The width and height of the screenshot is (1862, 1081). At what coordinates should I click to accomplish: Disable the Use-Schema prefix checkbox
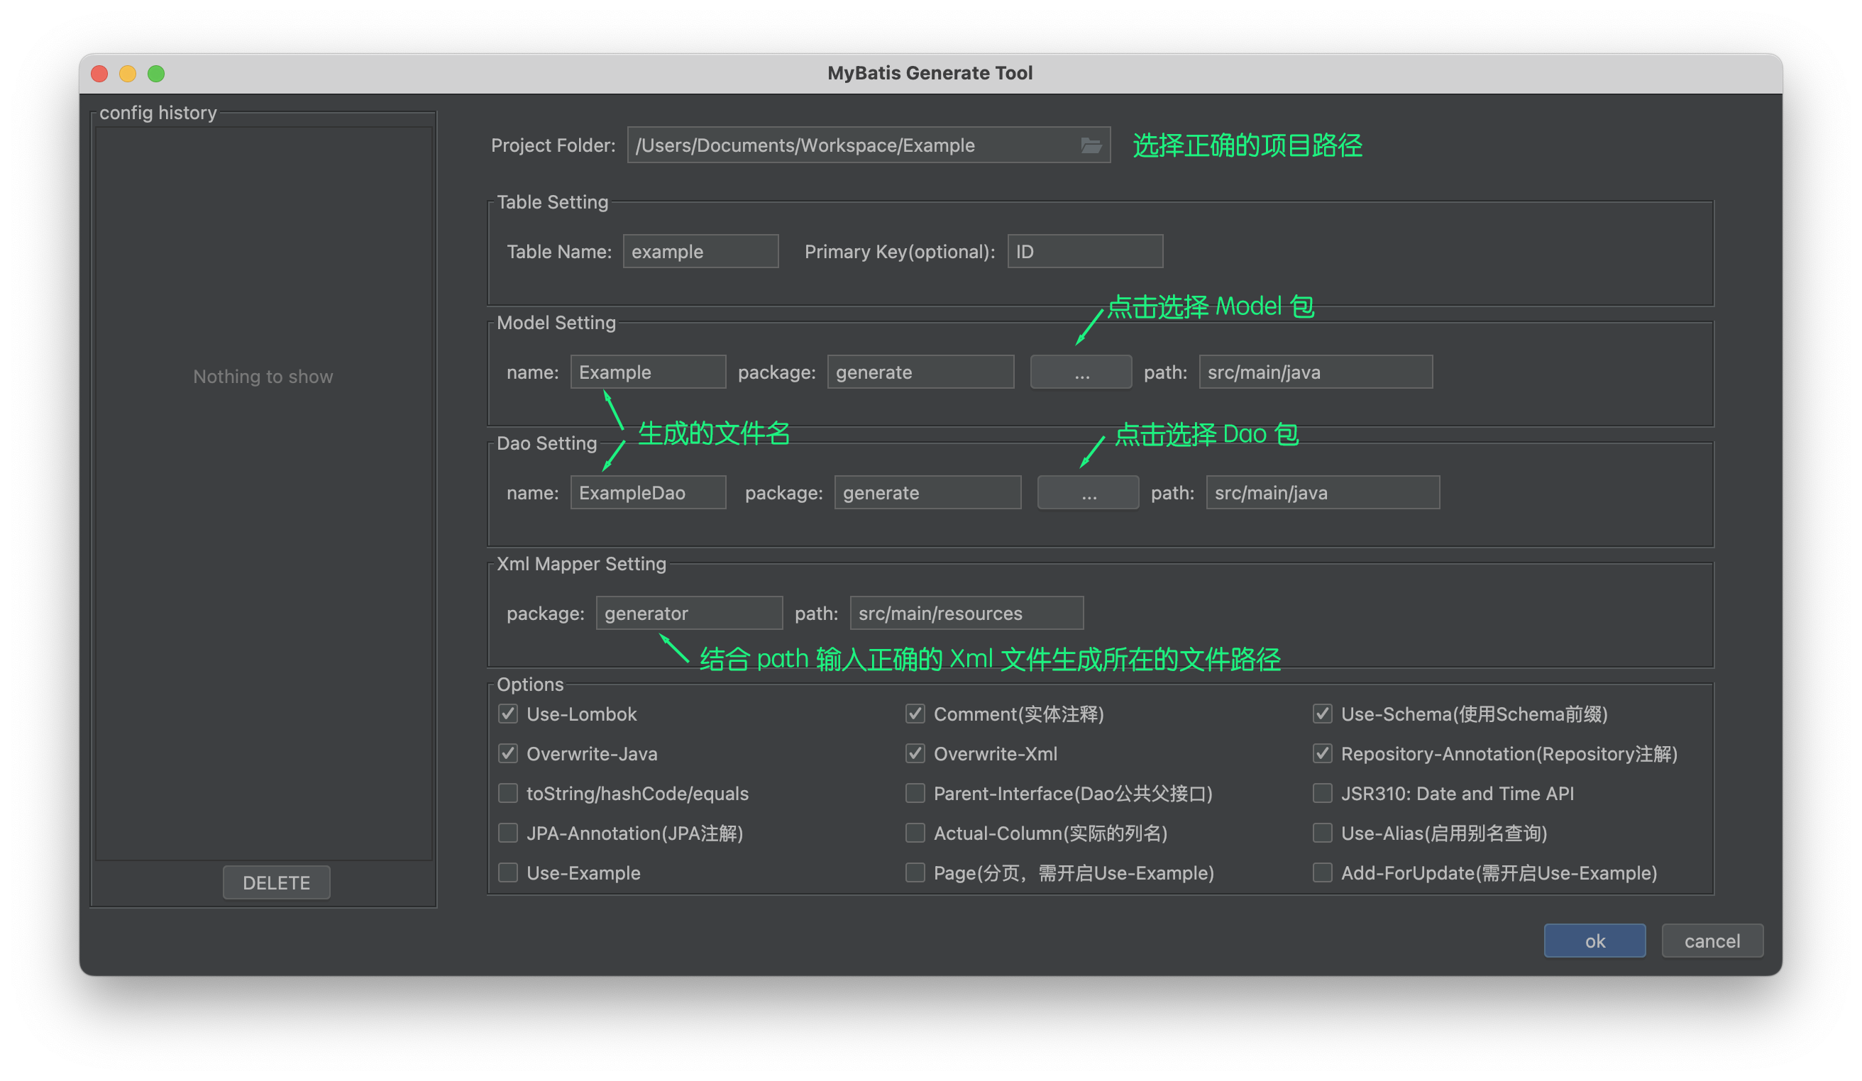(x=1322, y=714)
